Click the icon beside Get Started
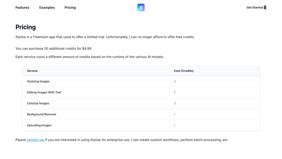The image size is (282, 159). [x=265, y=8]
